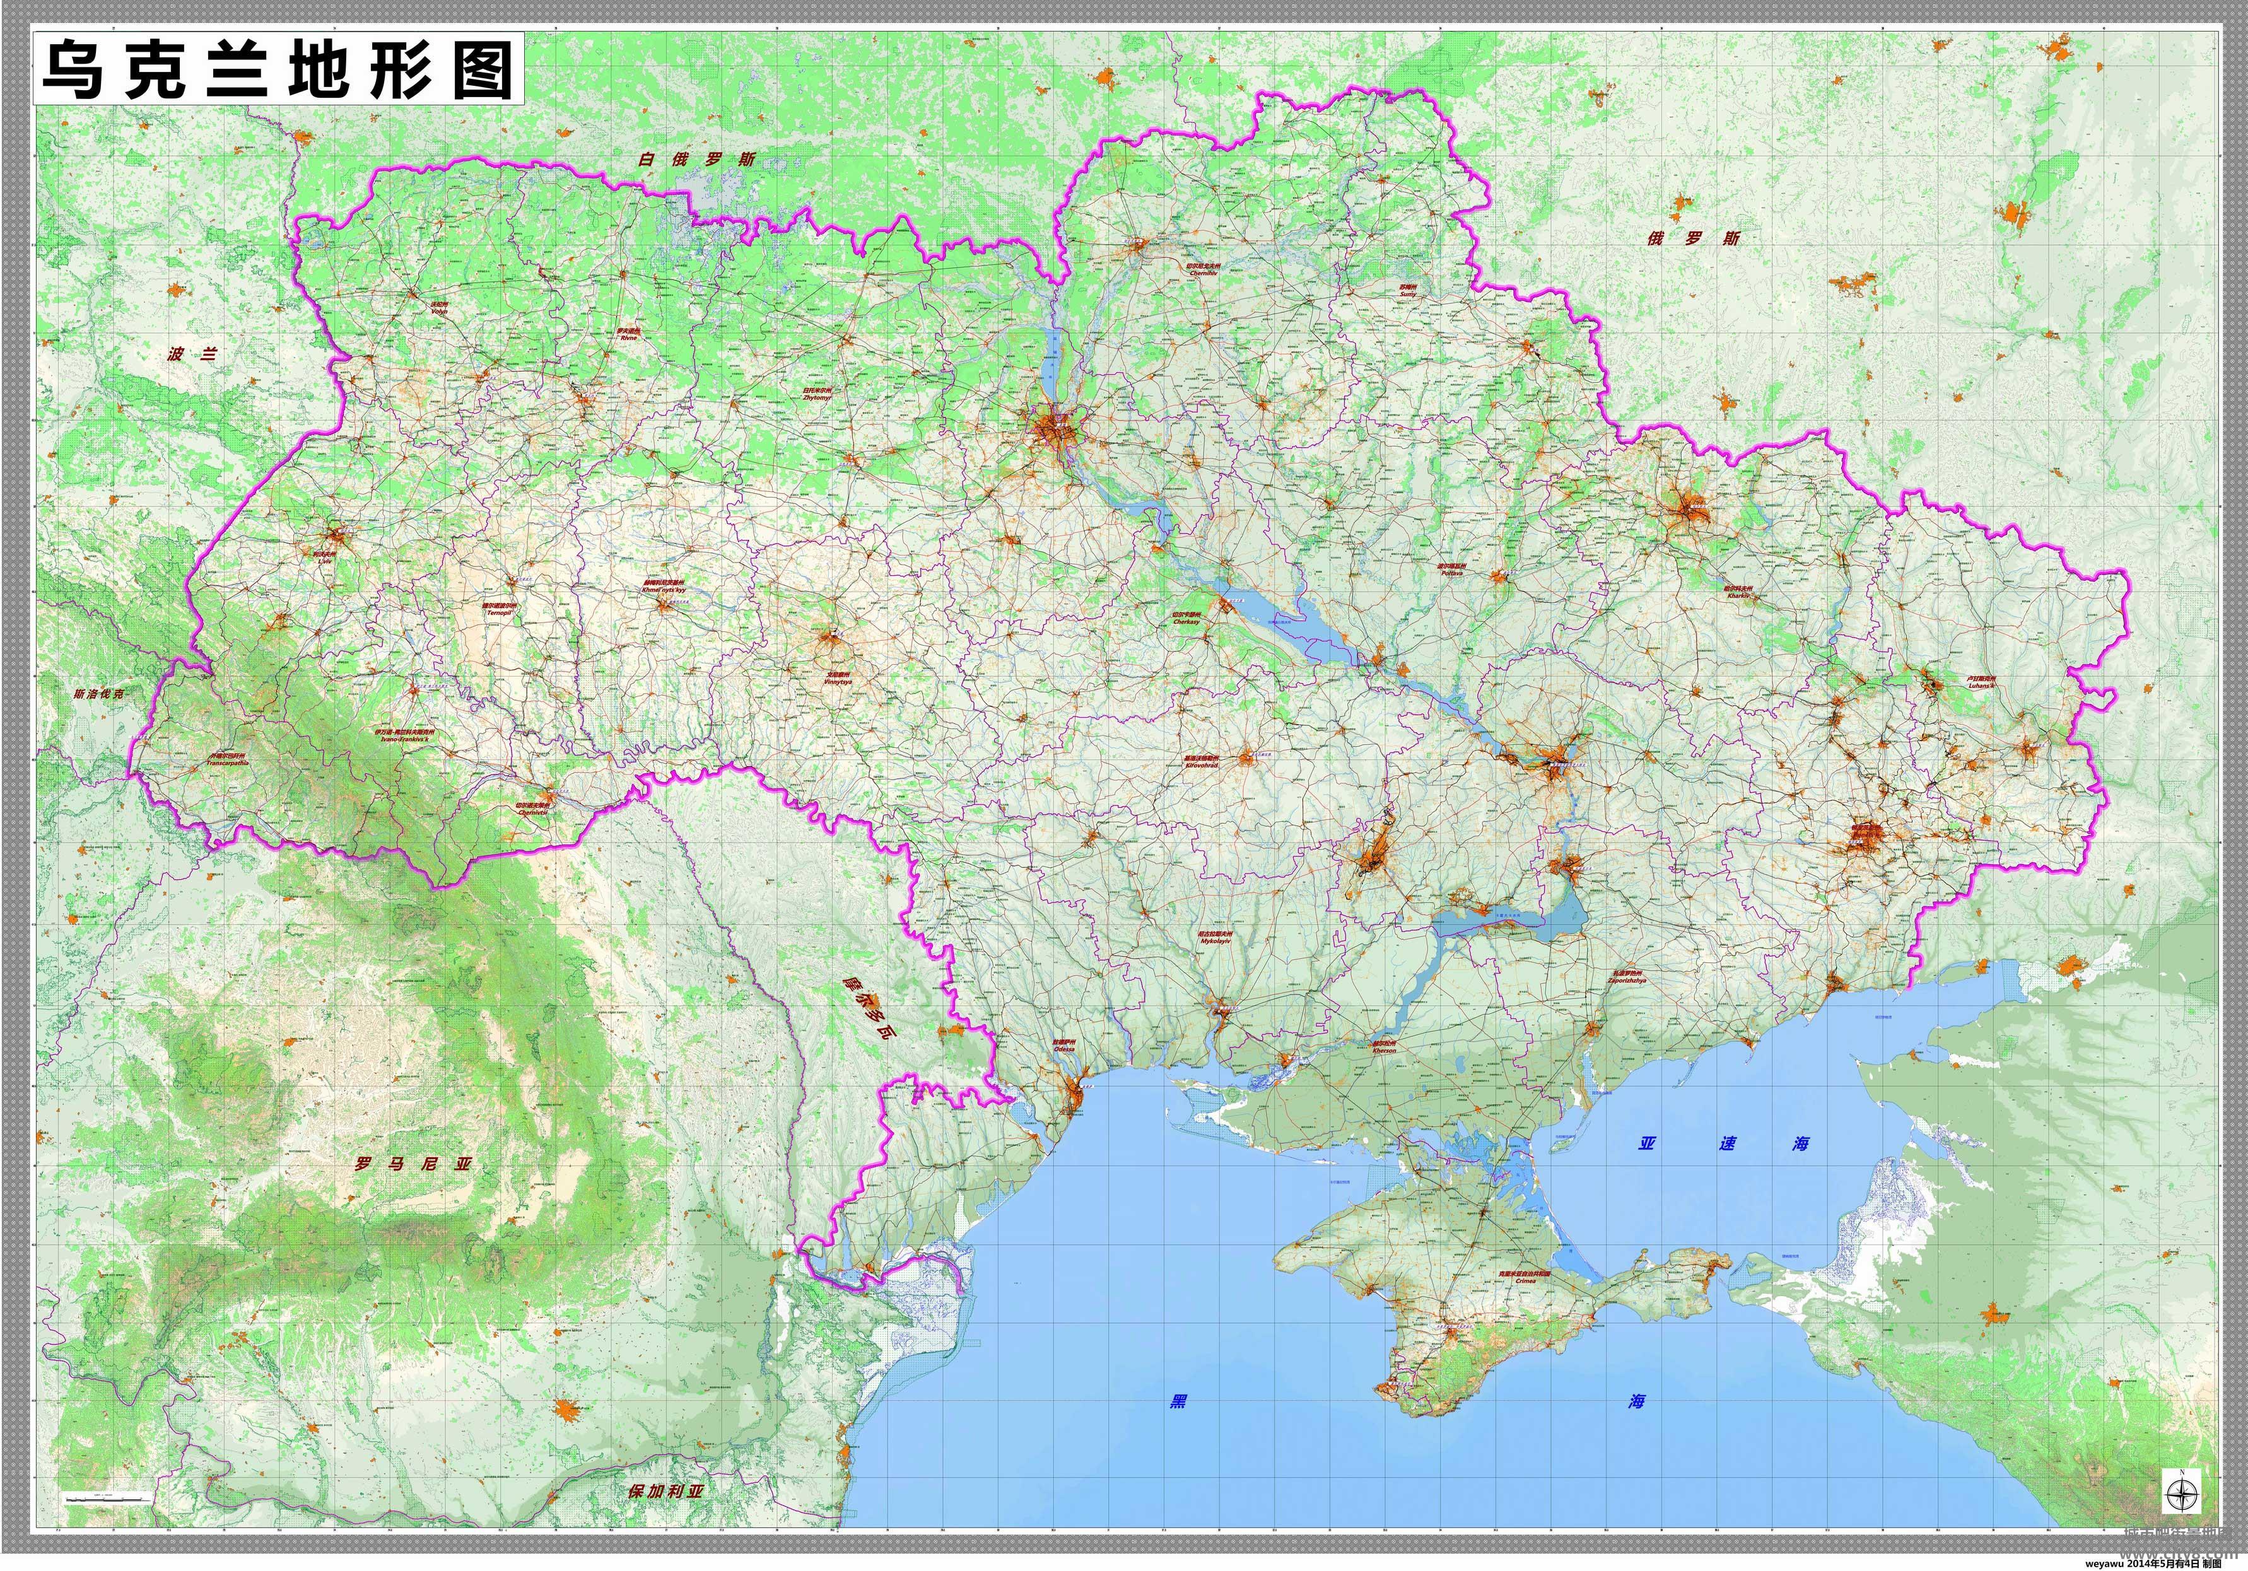This screenshot has width=2248, height=1571.
Task: Click the 俄罗斯 country label
Action: (1694, 238)
